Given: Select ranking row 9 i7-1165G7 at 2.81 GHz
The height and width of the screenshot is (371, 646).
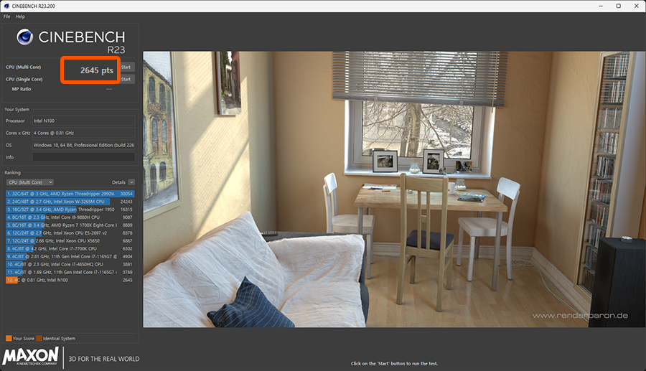Looking at the screenshot, I should click(70, 256).
